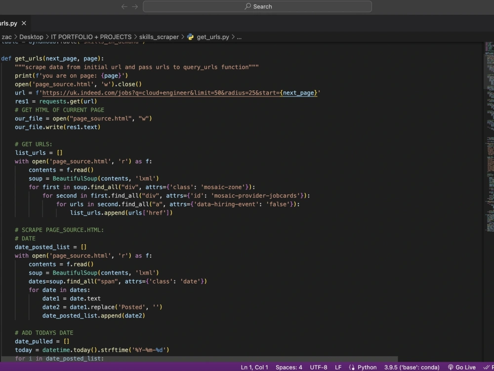Open the line ending selector showing LF
The width and height of the screenshot is (494, 371).
tap(338, 367)
